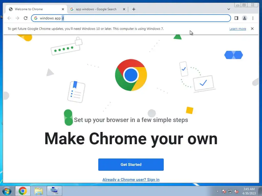Screen dimensions: 262x196
Task: Reload the current page
Action: pyautogui.click(x=26, y=18)
